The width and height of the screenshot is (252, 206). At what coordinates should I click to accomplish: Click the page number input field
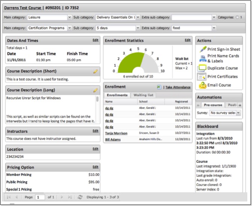(x=40, y=197)
